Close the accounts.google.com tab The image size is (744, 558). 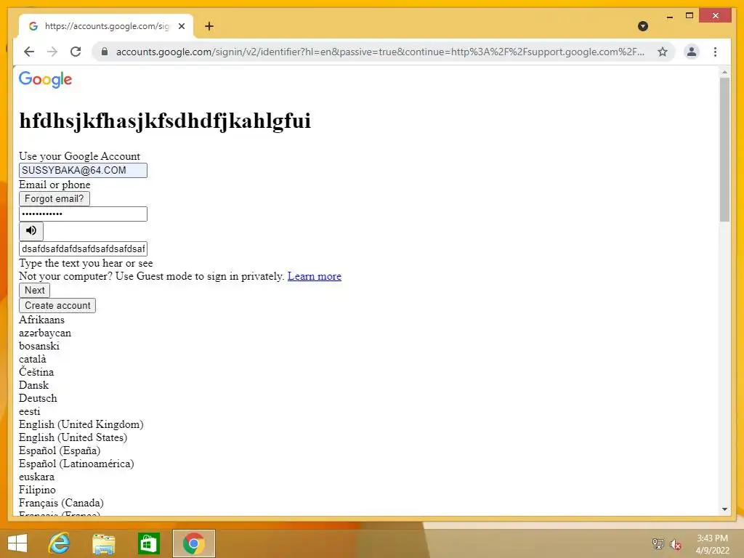pos(181,26)
